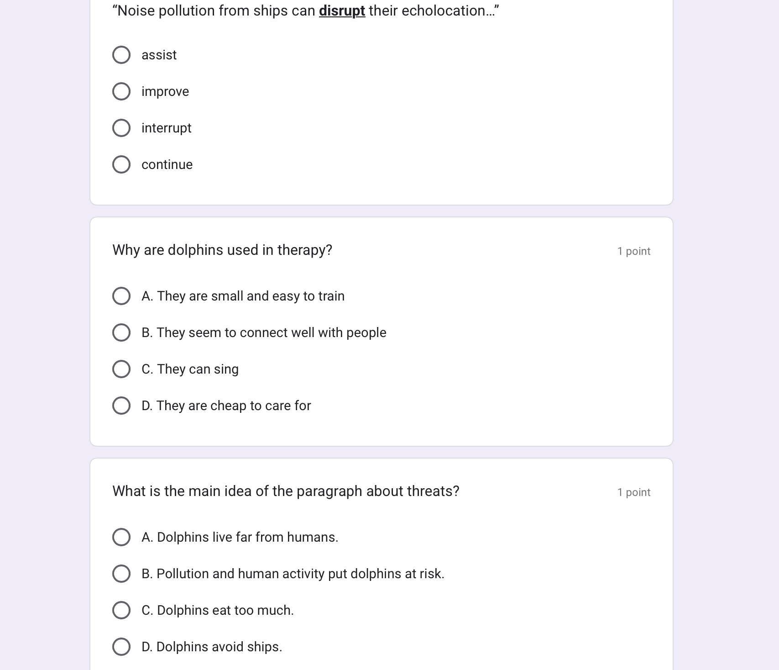Click the underlined word 'disrupt'
The image size is (779, 670).
(342, 11)
